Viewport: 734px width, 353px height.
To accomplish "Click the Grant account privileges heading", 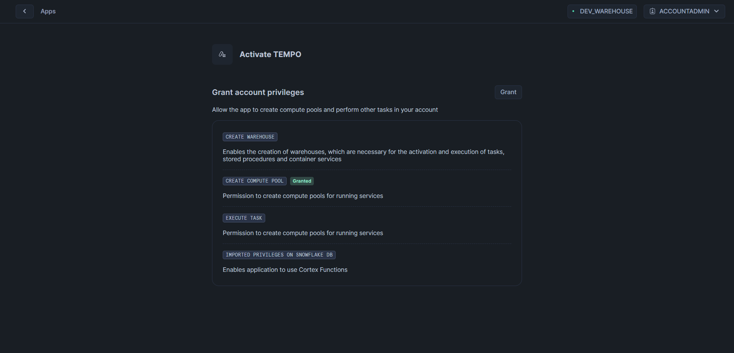I will click(x=258, y=92).
